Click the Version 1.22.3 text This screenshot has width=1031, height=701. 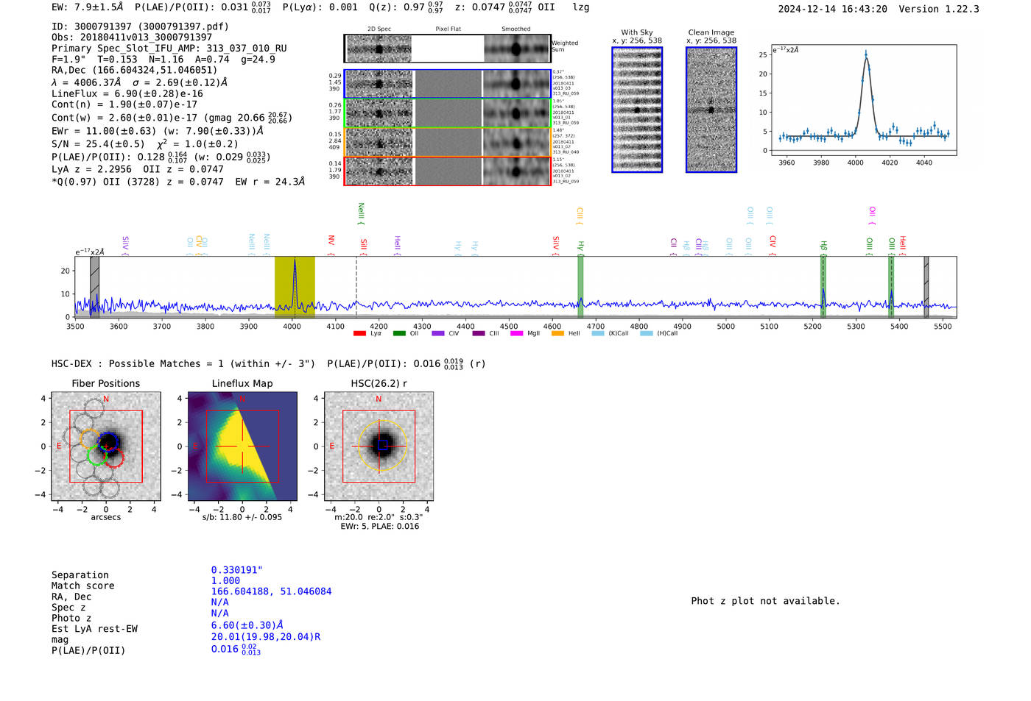(939, 9)
